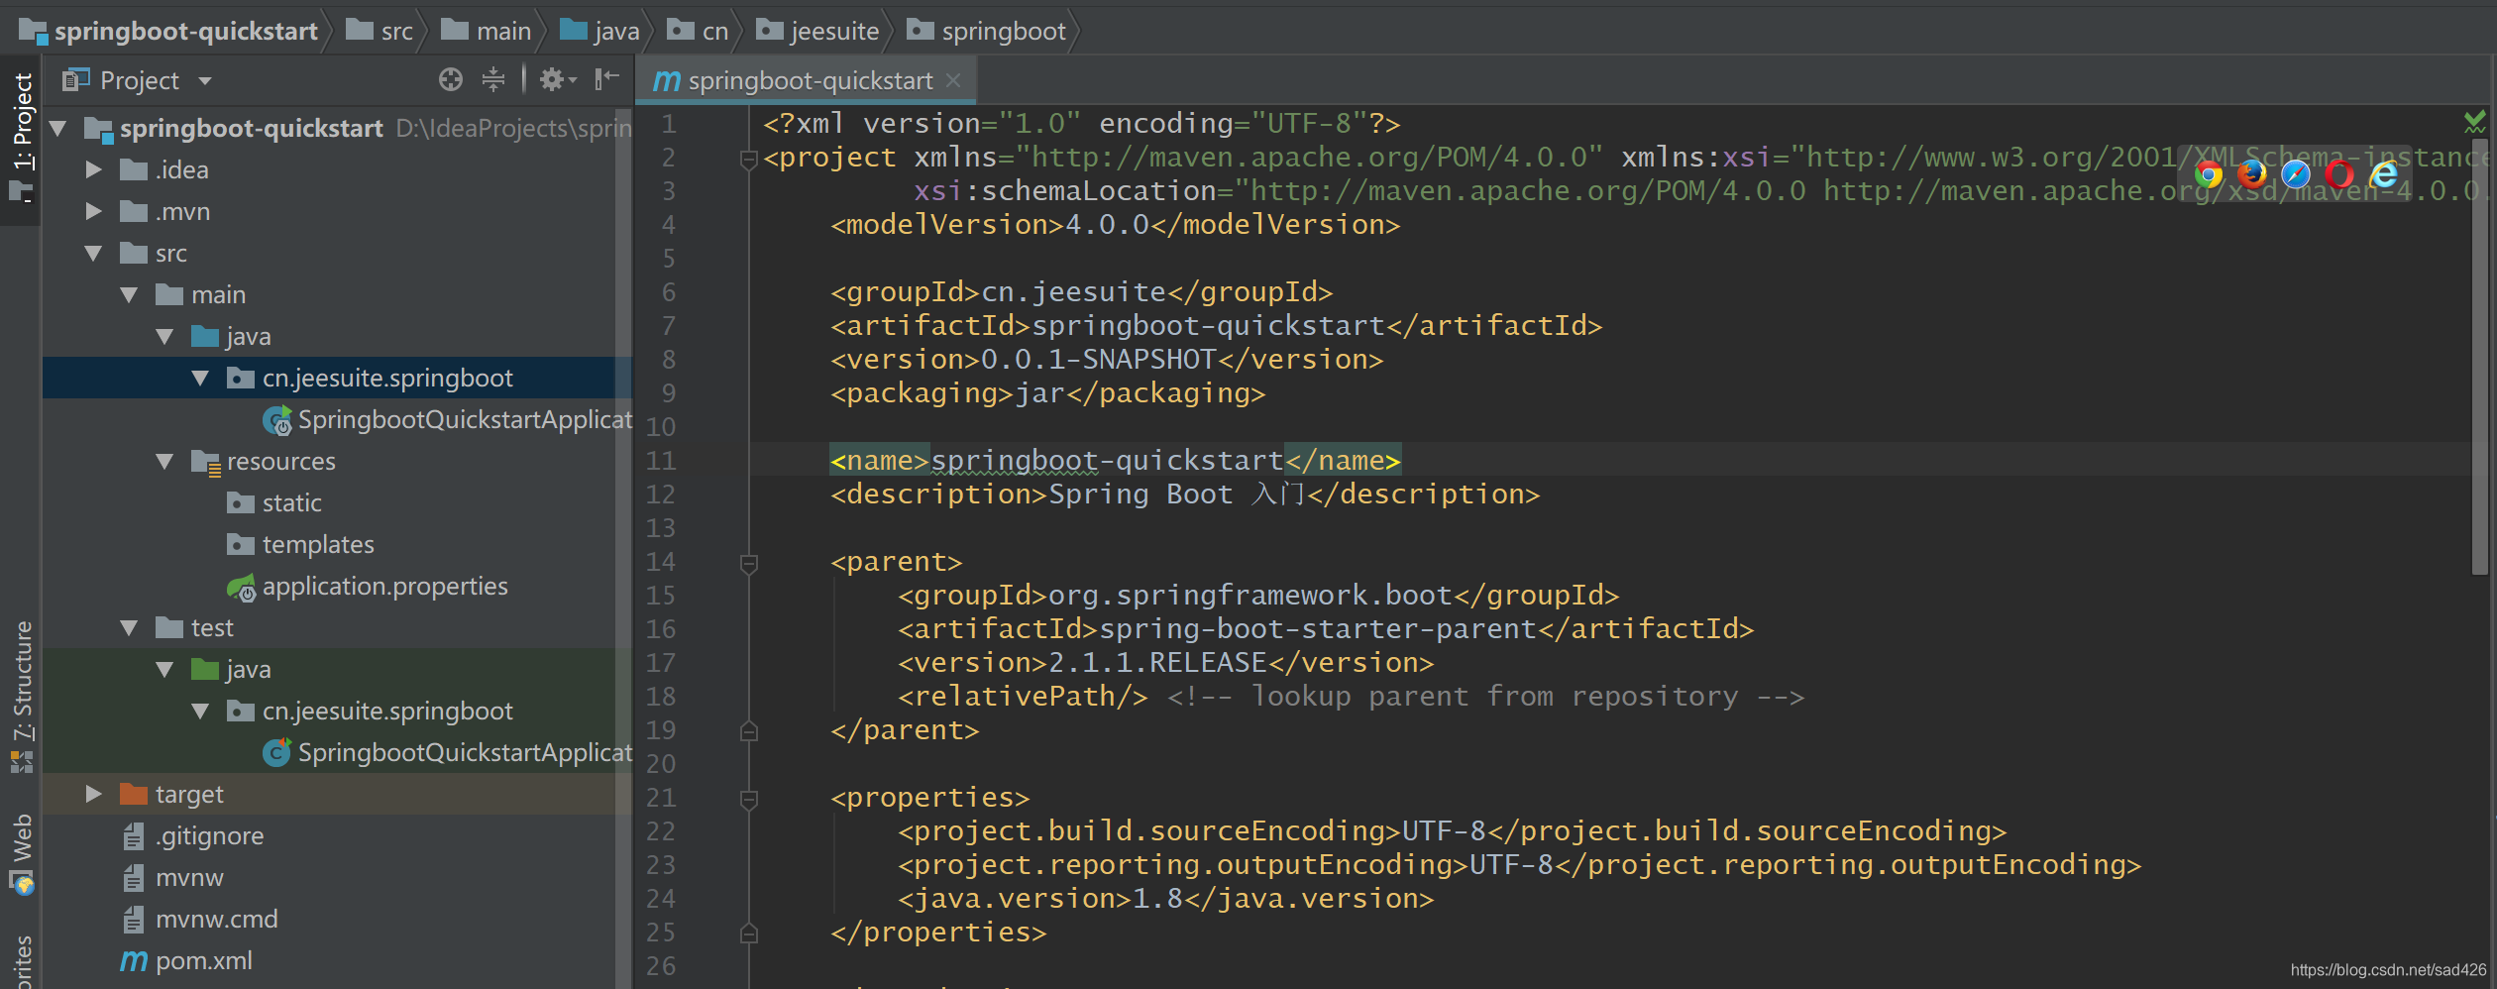Fold the properties block at line 21
2497x989 pixels.
[749, 799]
